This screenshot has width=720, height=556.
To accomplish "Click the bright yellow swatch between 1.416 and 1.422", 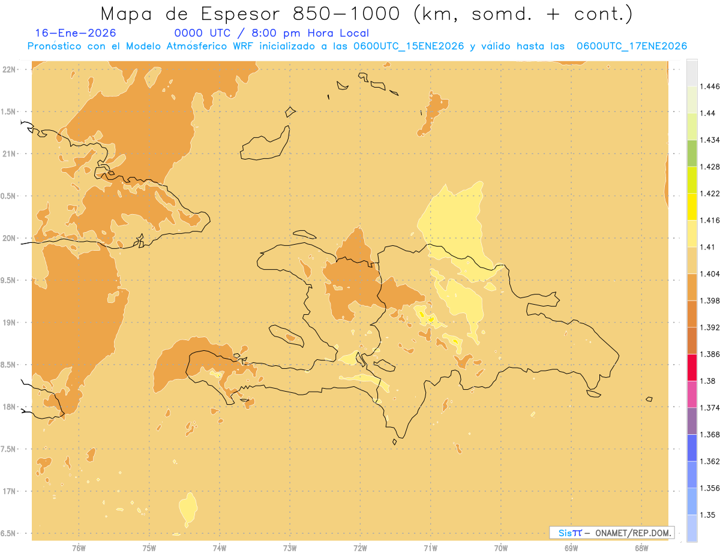I will click(x=692, y=206).
